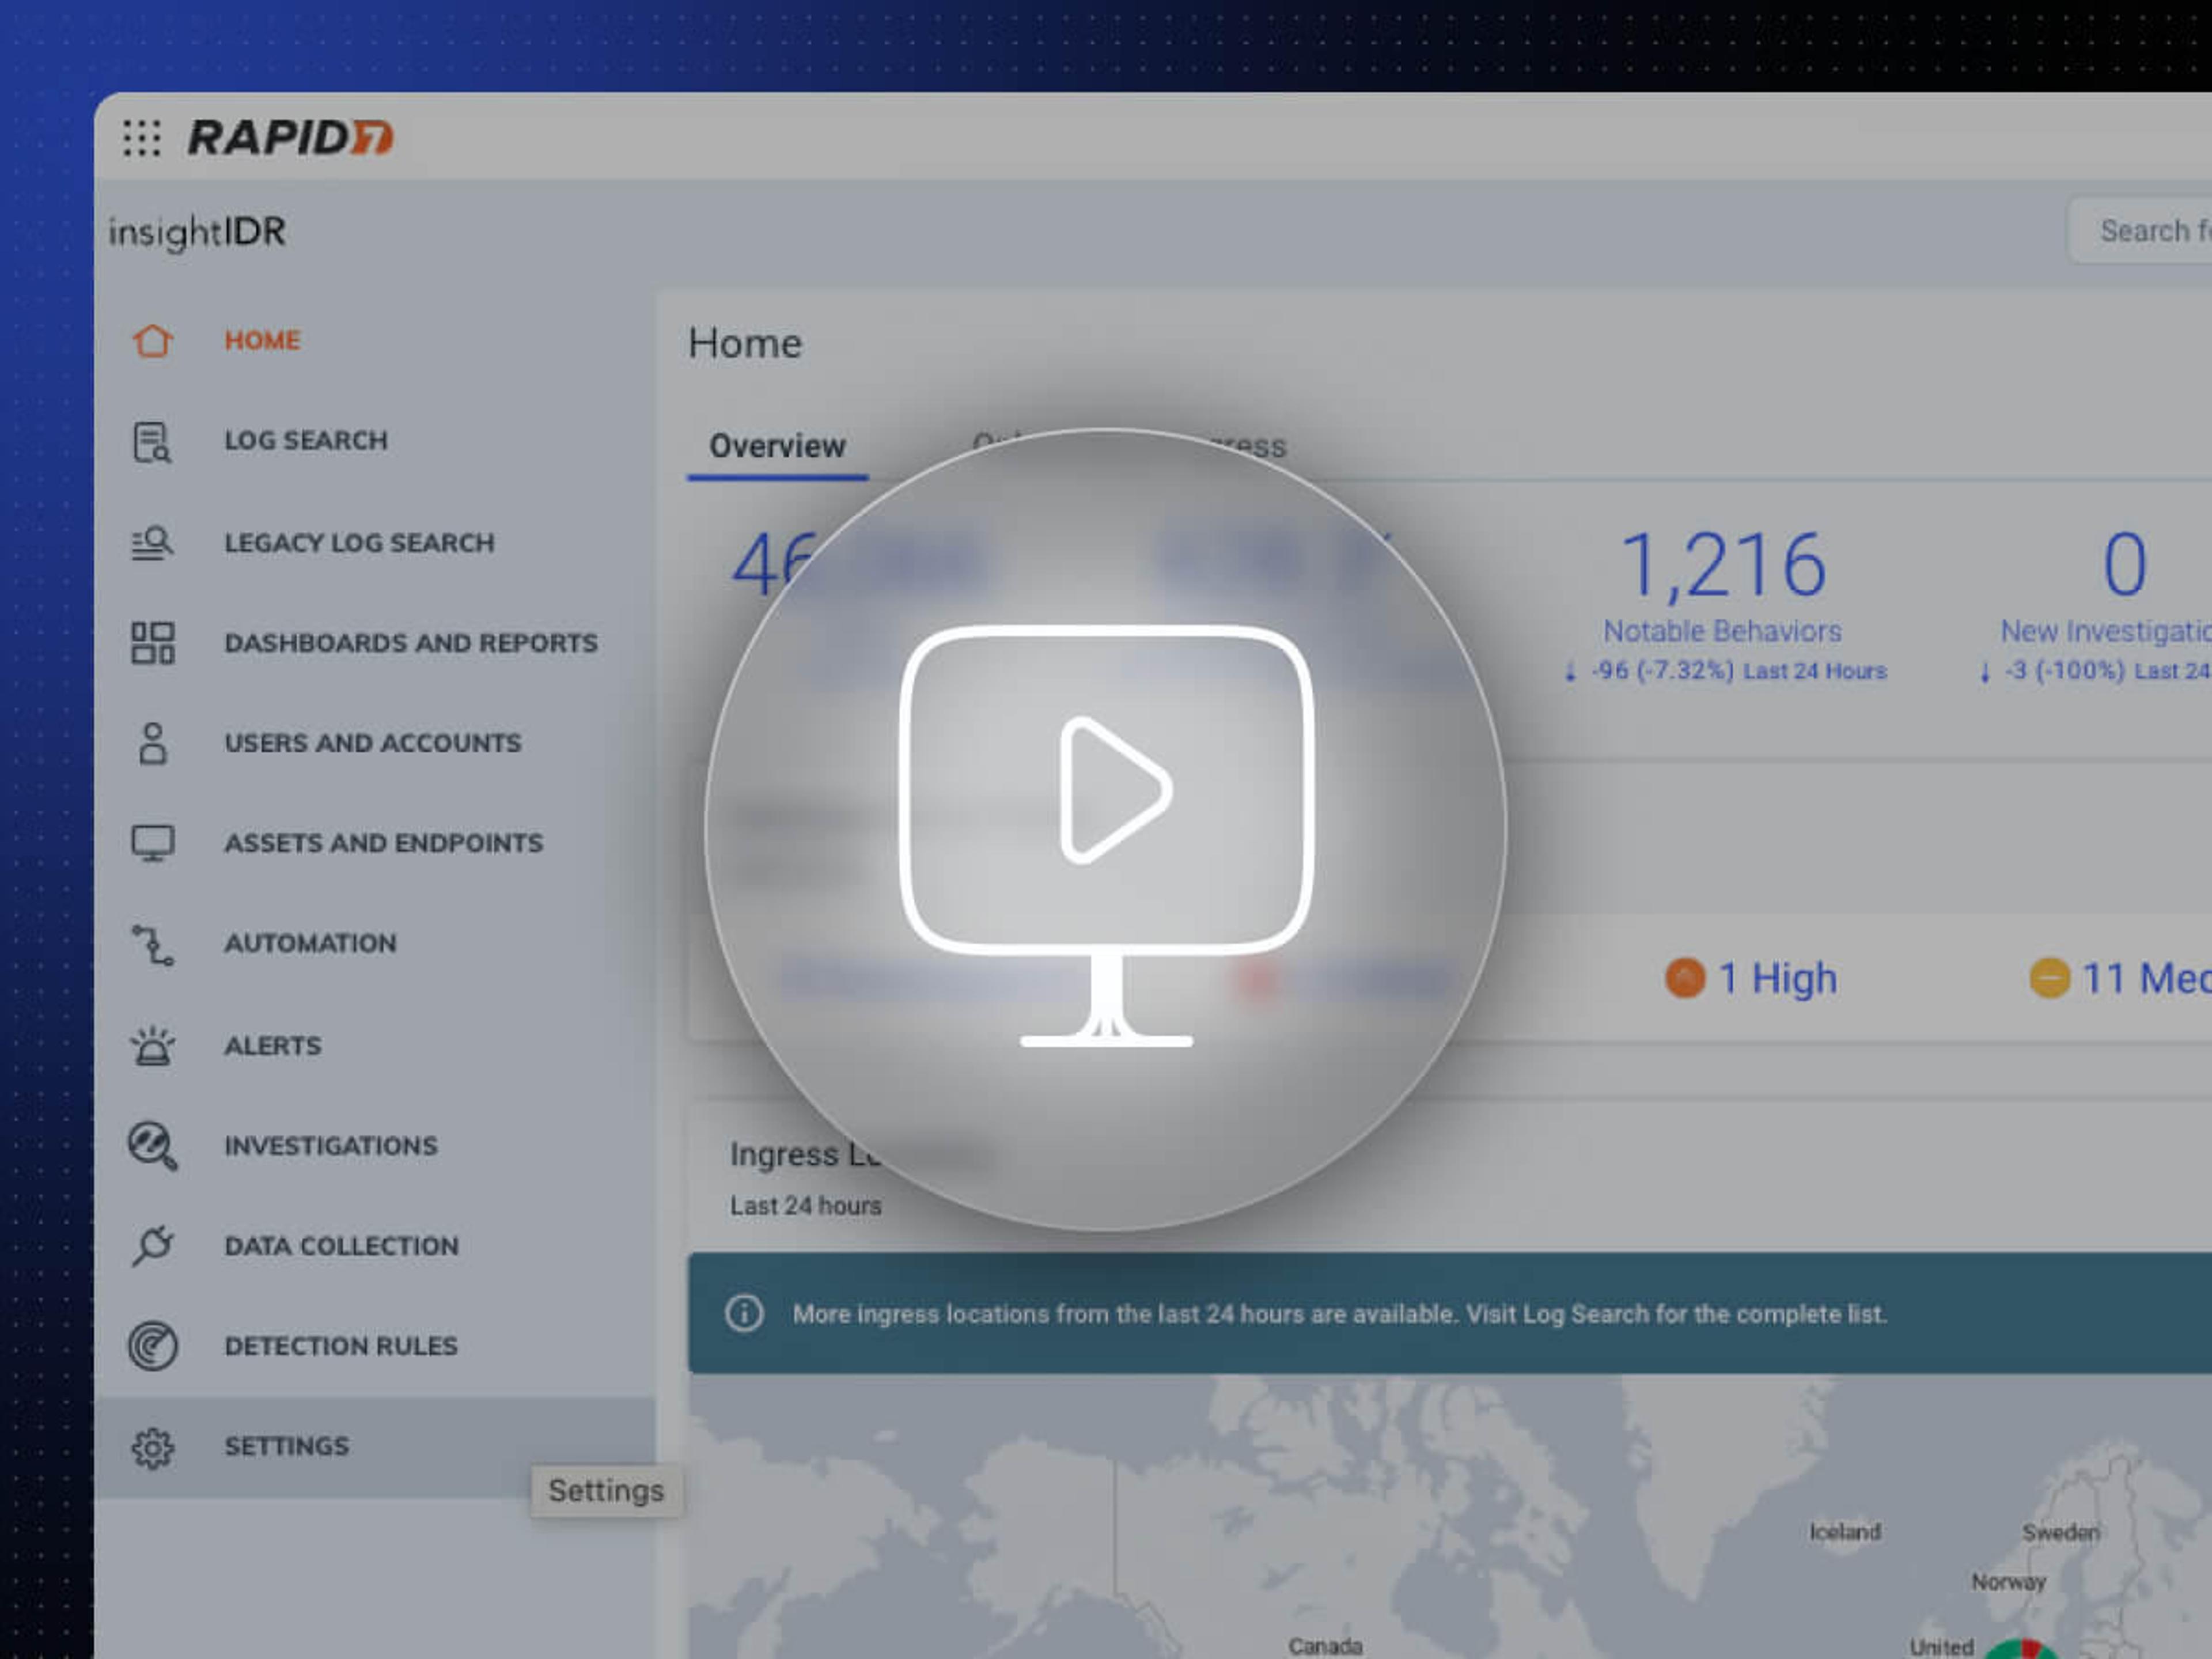Select the Overview tab
The height and width of the screenshot is (1659, 2212).
coord(777,446)
